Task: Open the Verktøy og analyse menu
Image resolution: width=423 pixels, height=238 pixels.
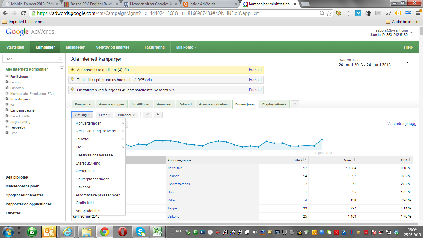Action: pos(114,47)
